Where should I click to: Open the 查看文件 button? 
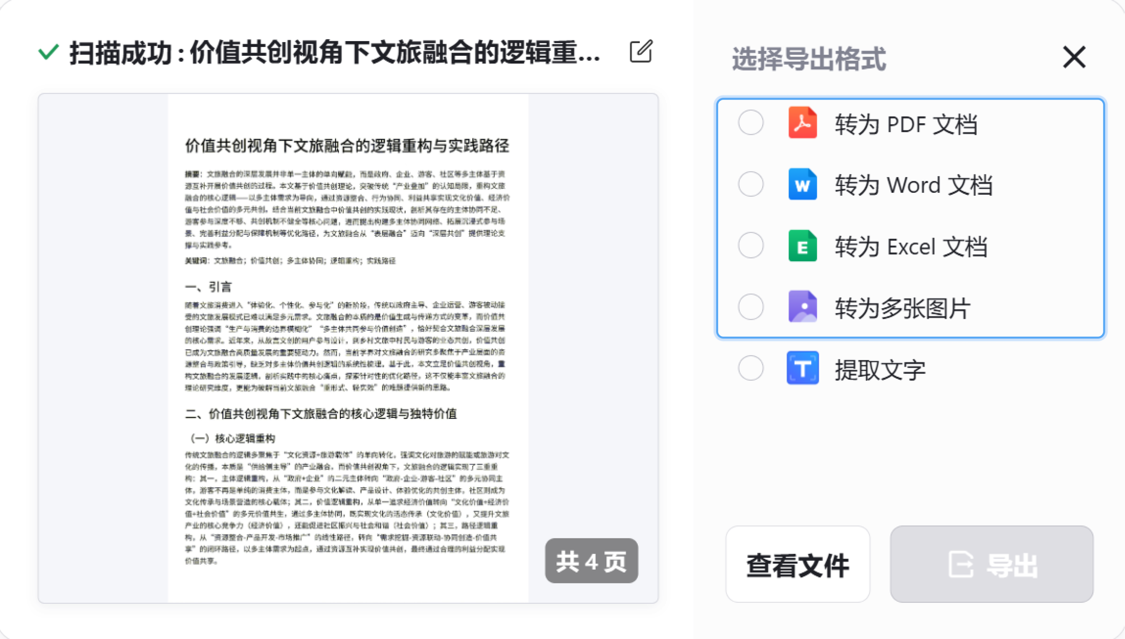click(x=798, y=564)
